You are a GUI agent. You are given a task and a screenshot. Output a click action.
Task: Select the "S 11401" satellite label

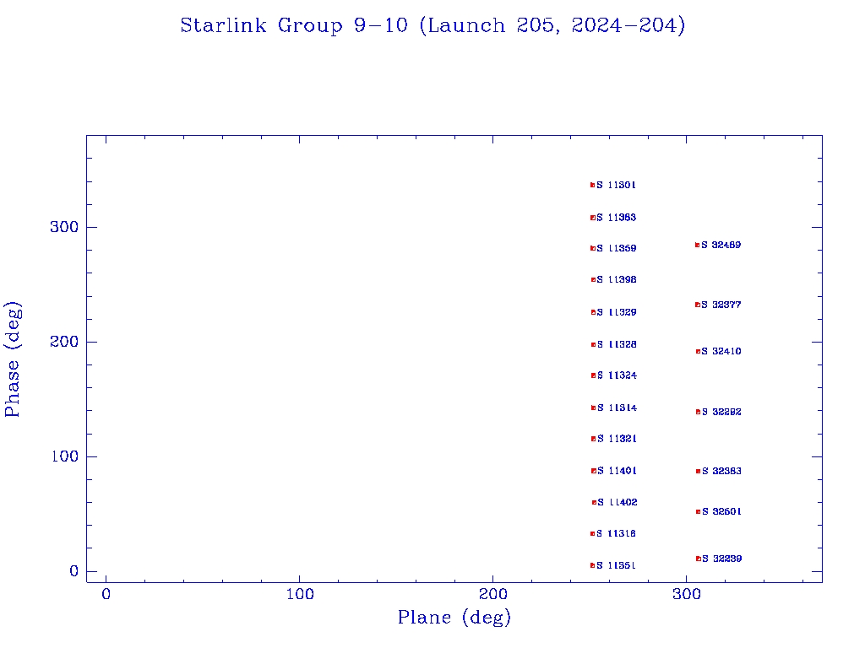point(617,471)
